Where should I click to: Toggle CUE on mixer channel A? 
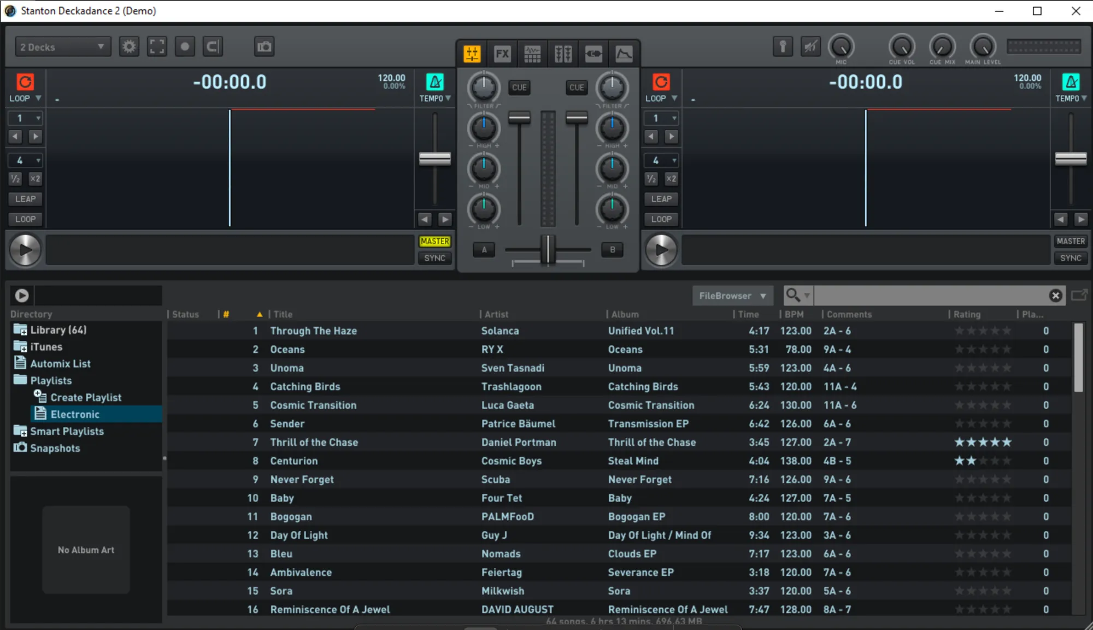(x=519, y=87)
